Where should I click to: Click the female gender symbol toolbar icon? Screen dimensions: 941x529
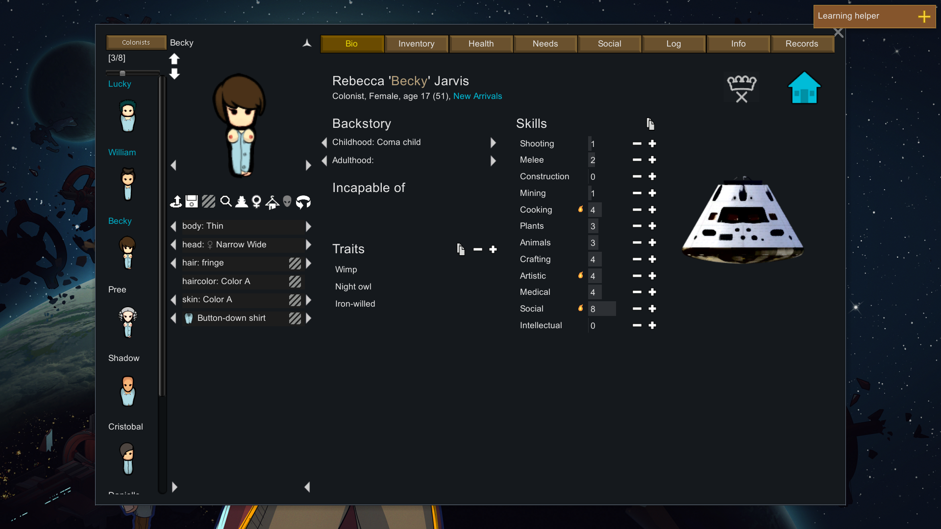(x=256, y=201)
